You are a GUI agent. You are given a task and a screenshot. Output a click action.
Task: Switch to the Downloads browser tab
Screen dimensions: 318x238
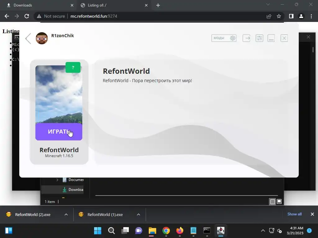point(39,5)
